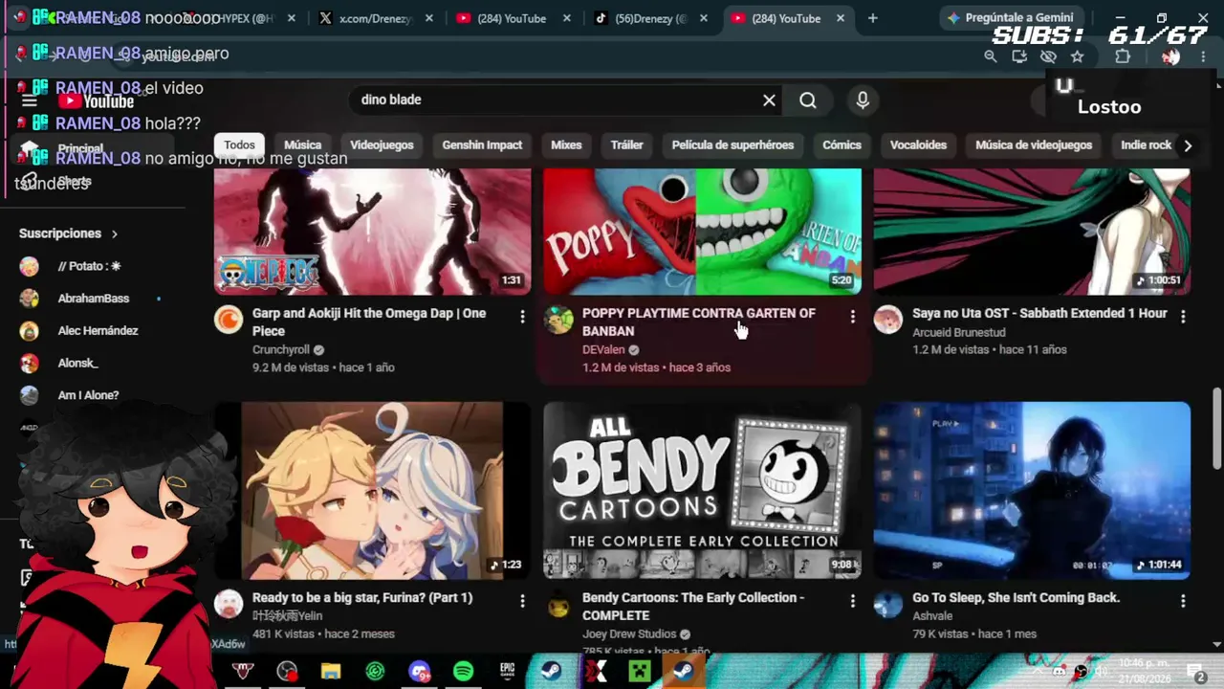
Task: Close the x.com/Drenezy tab
Action: click(429, 18)
